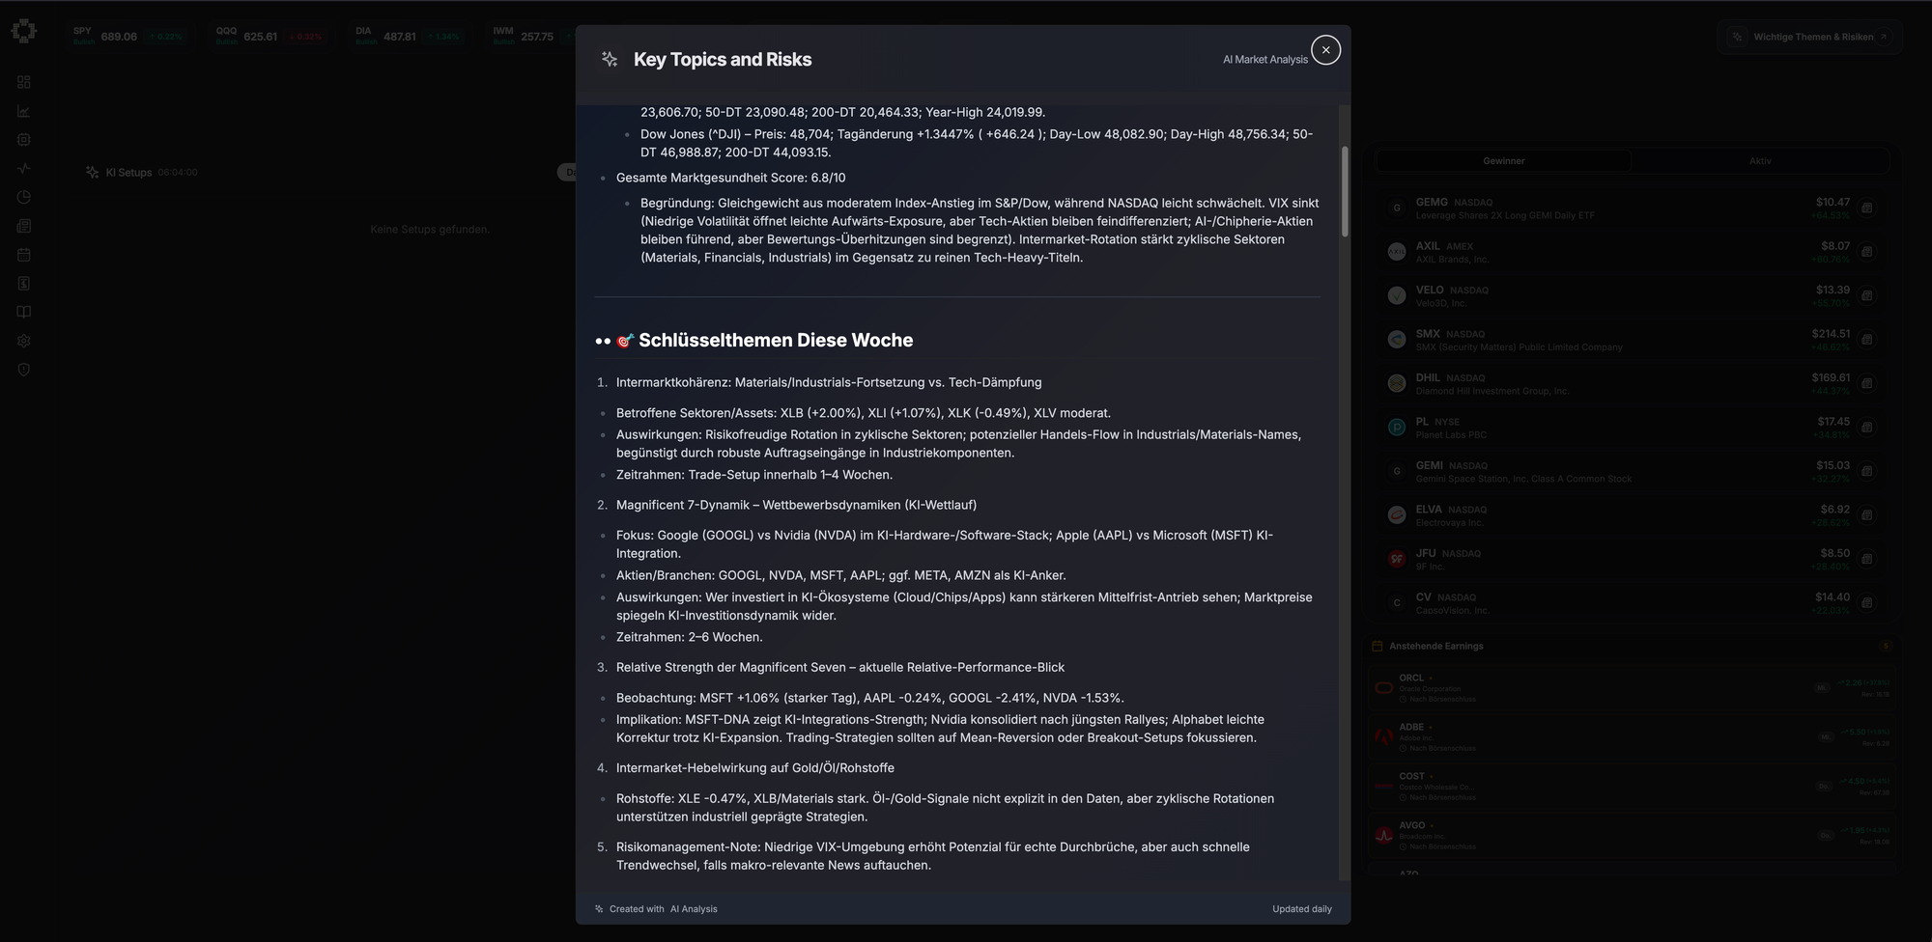
Task: Close the Key Topics and Risks dialog
Action: point(1325,50)
